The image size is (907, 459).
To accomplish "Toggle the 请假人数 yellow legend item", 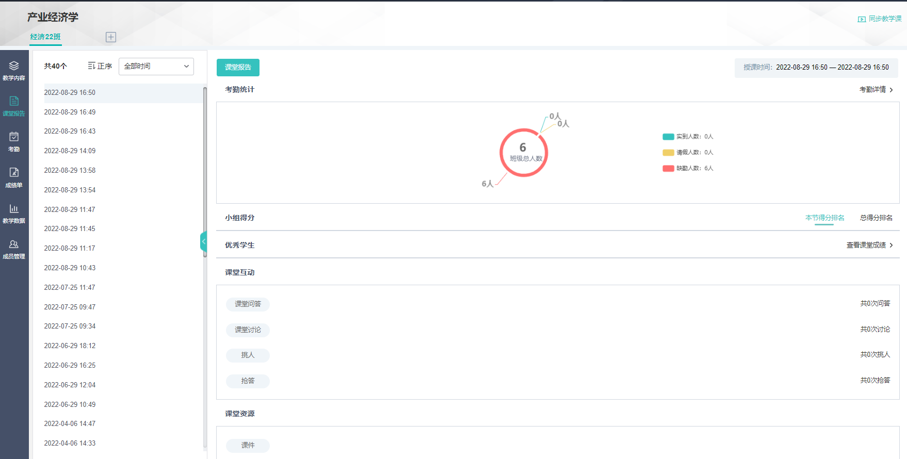I will click(x=688, y=152).
